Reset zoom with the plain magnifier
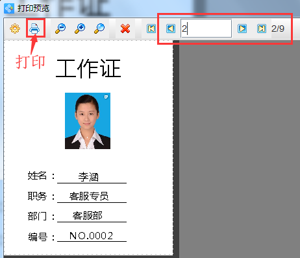300x258 pixels. coord(99,29)
